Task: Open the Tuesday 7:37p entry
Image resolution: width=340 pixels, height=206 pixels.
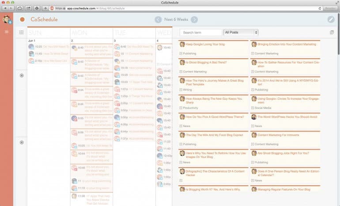Action: tap(134, 139)
